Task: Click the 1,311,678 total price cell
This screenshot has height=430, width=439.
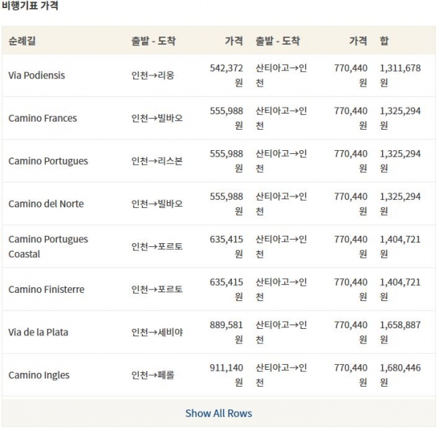Action: point(400,75)
